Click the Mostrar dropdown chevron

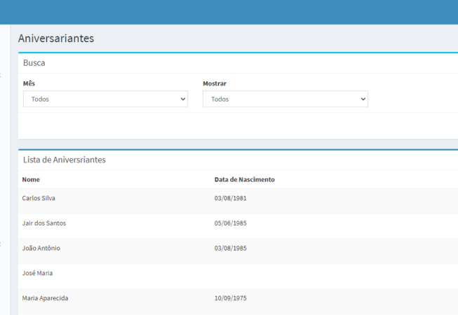pos(363,99)
